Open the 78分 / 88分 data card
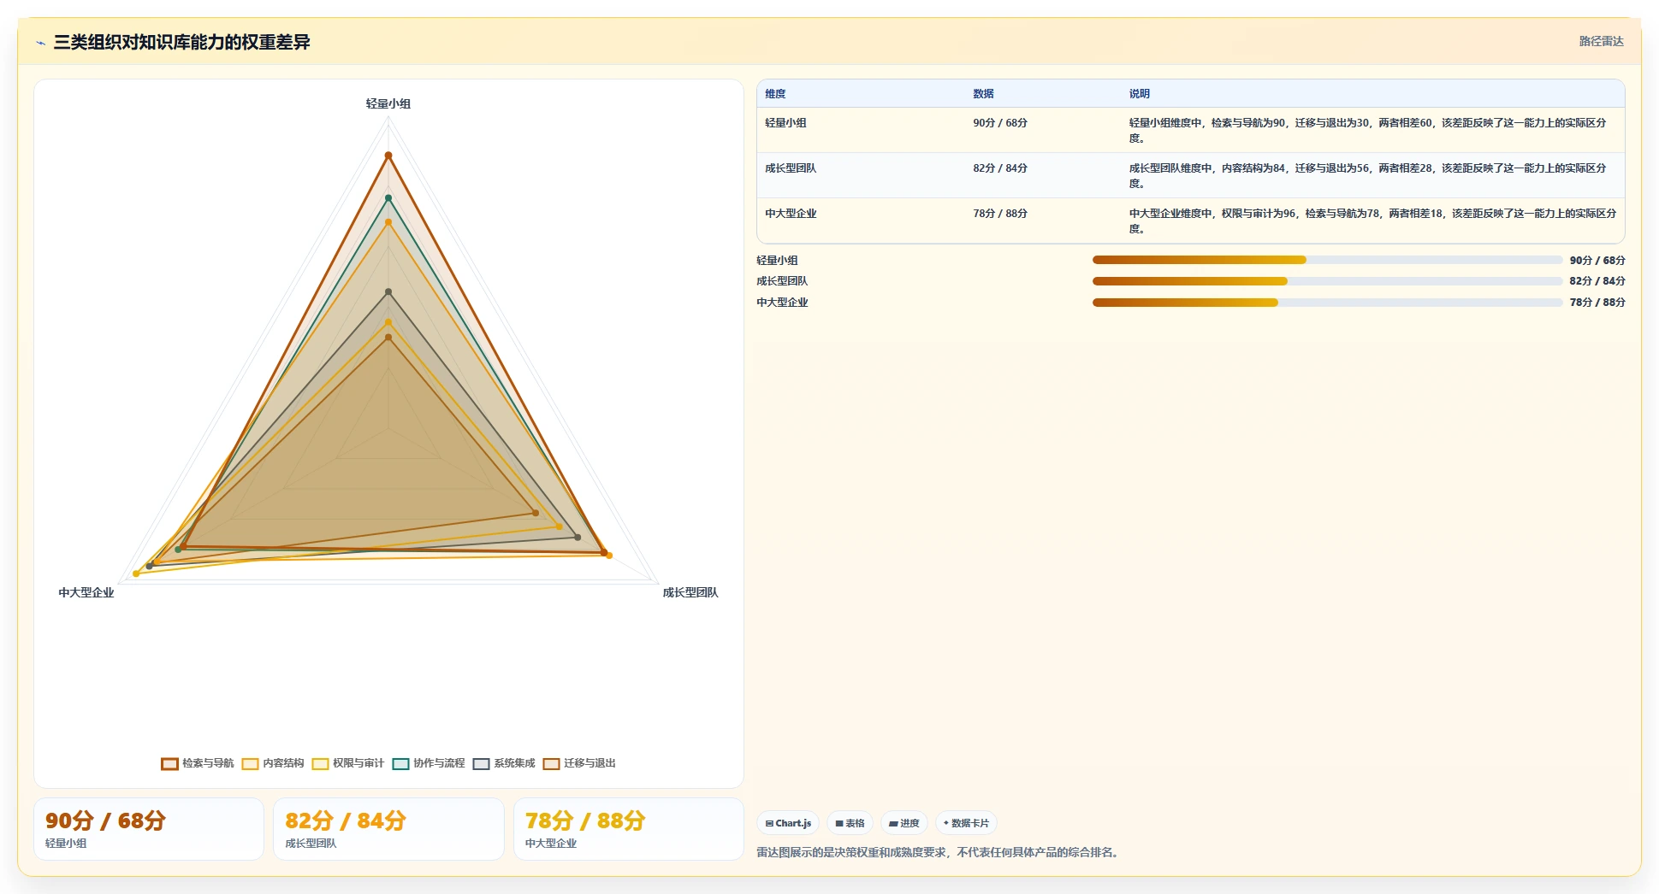The height and width of the screenshot is (894, 1659). (629, 829)
